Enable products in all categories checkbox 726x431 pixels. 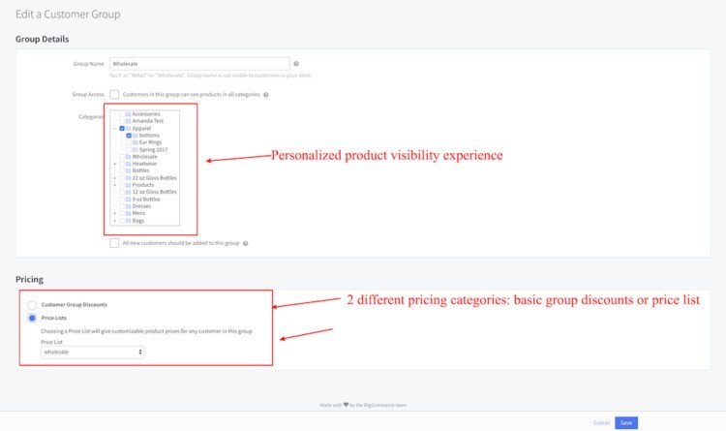[x=114, y=95]
